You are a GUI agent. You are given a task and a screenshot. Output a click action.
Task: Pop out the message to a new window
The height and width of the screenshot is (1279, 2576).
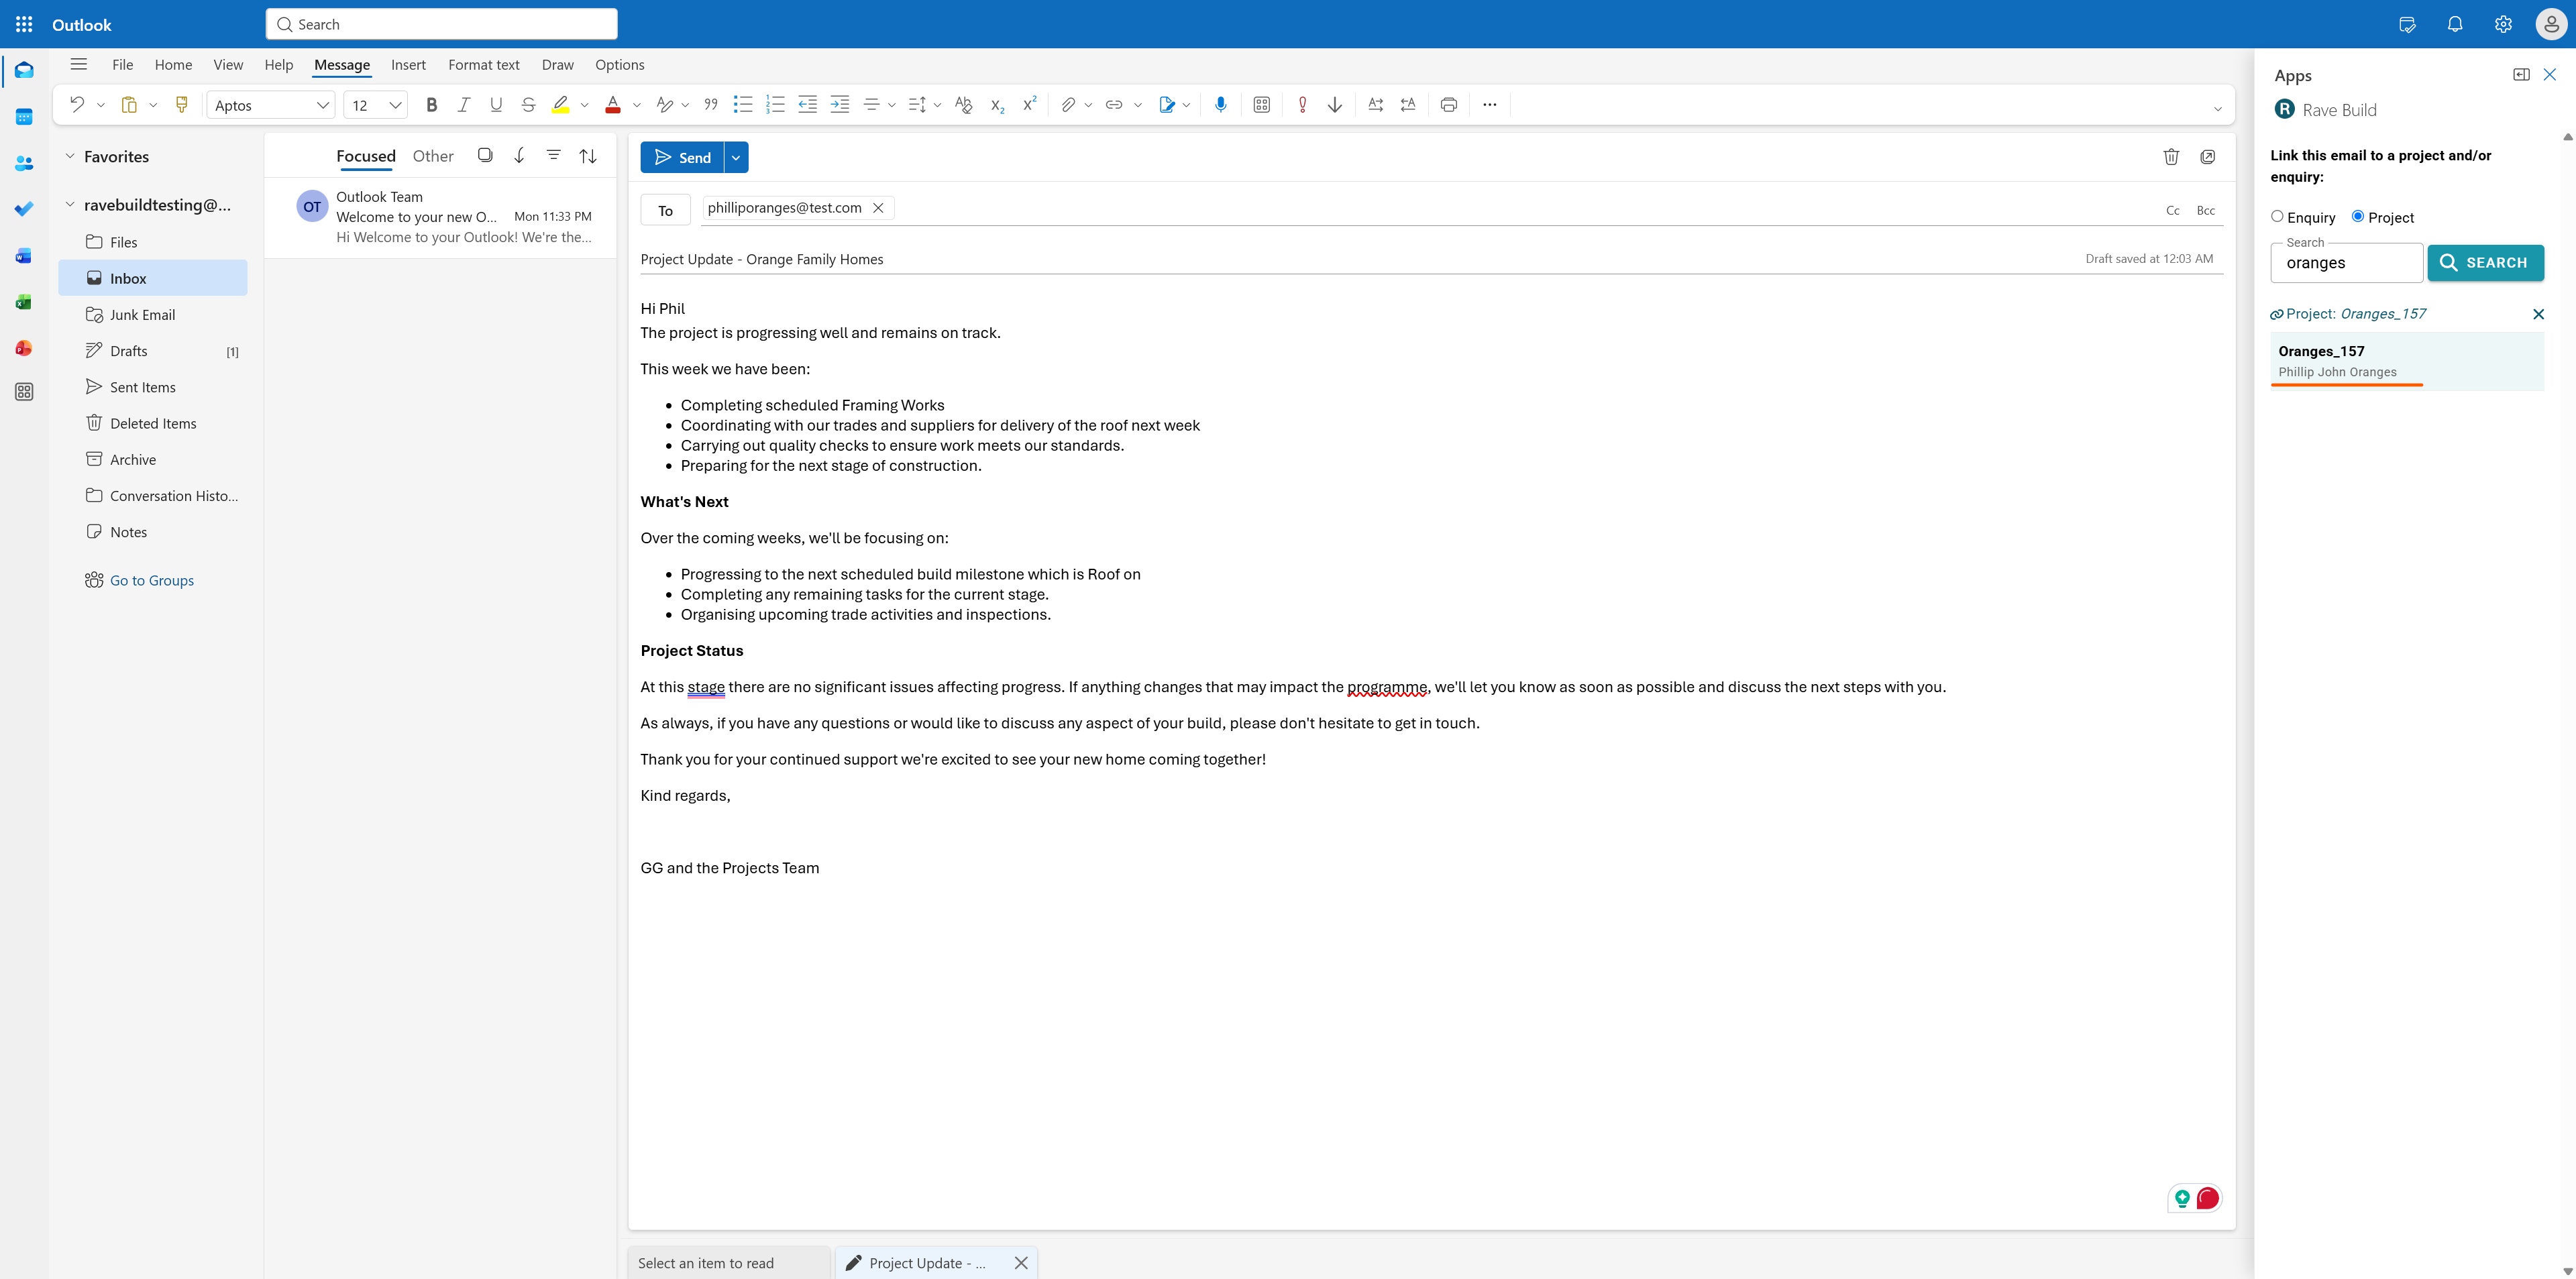pyautogui.click(x=2208, y=157)
